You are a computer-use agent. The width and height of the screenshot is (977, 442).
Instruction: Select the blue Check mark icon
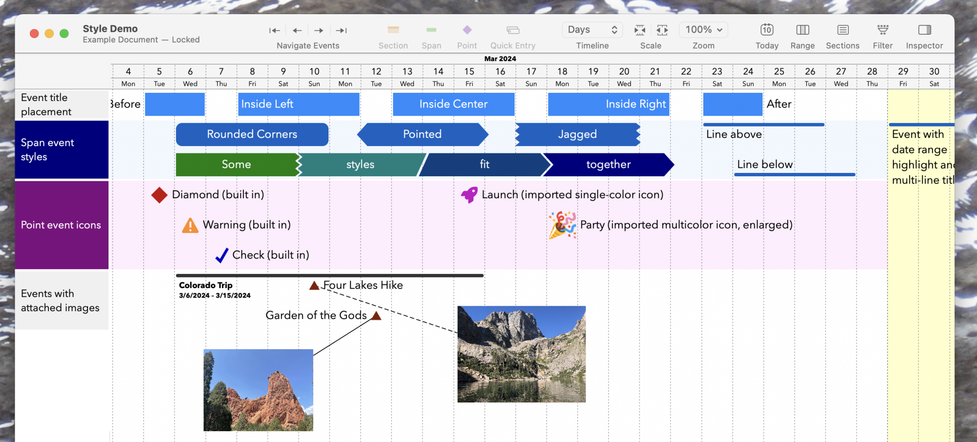[x=222, y=255]
